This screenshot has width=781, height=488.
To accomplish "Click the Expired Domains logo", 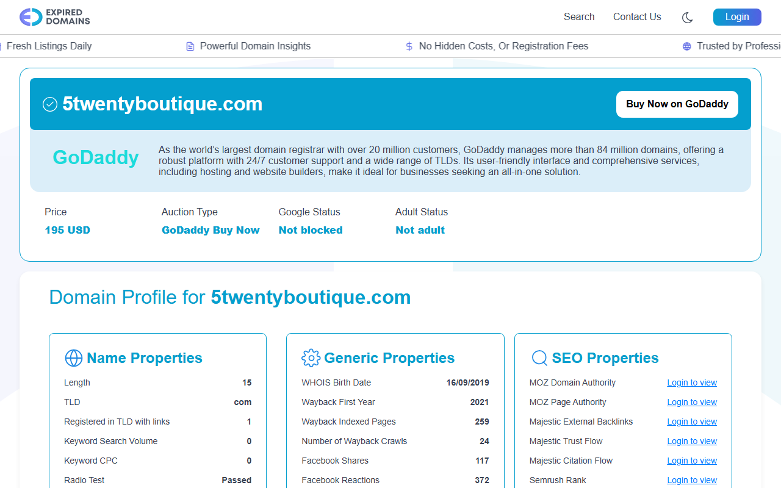I will 54,17.
